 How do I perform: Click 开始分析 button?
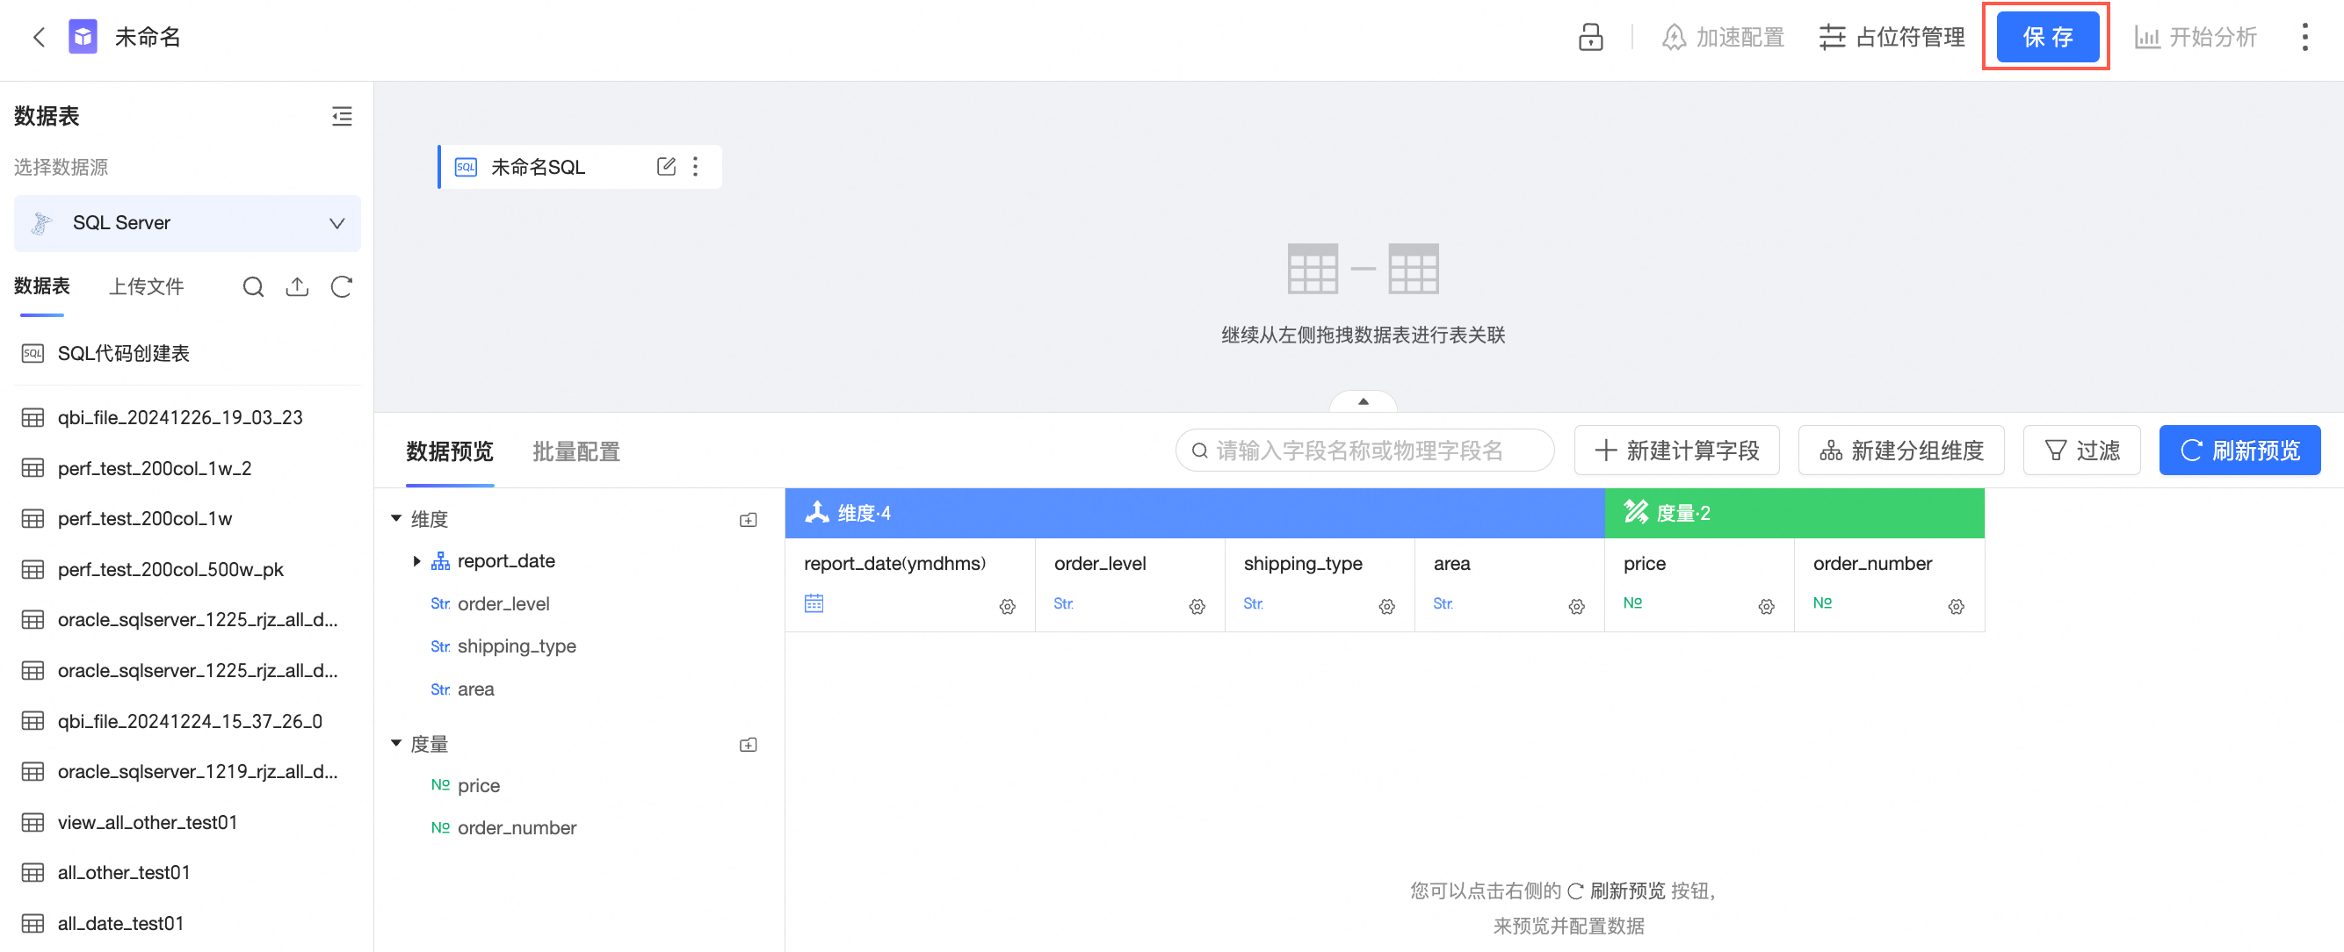(x=2196, y=37)
